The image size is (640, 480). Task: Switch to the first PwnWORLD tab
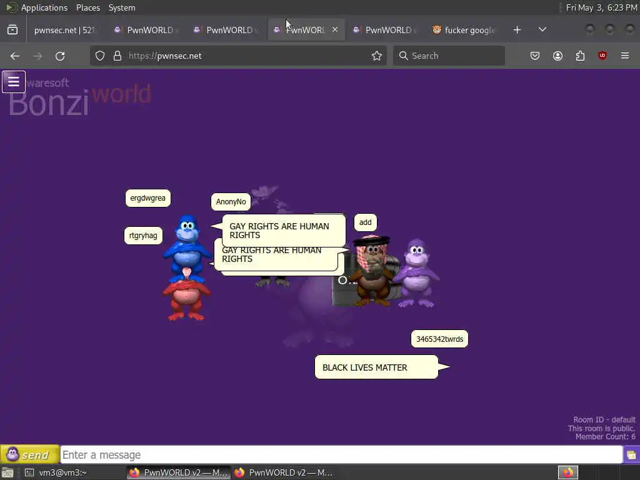tap(146, 30)
